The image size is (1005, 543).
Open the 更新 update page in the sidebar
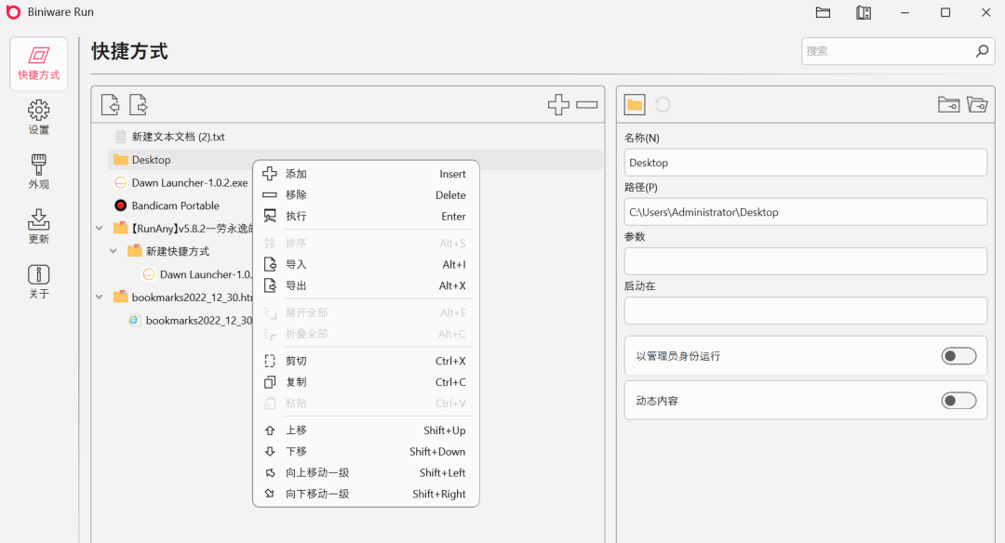tap(38, 228)
